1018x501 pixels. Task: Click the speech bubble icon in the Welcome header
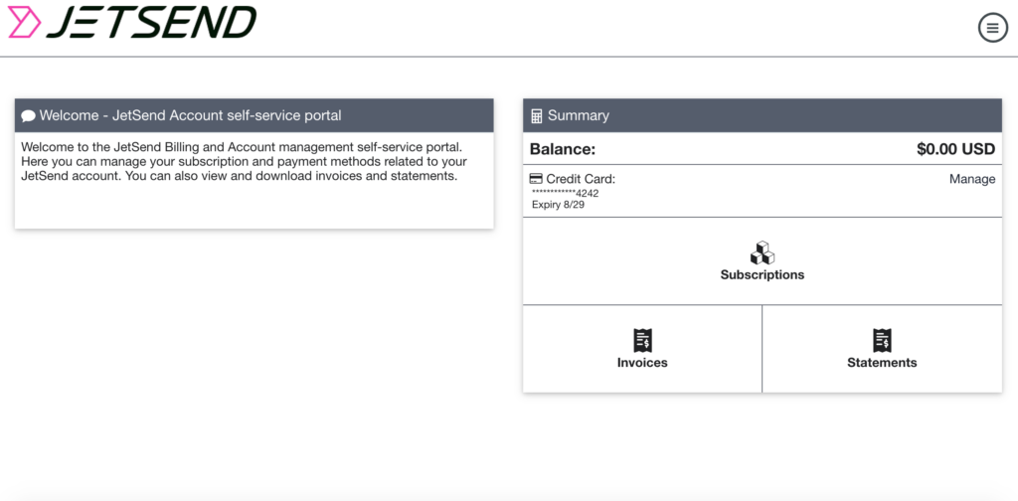28,116
